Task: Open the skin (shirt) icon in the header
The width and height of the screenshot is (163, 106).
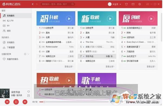Action: tap(126, 4)
